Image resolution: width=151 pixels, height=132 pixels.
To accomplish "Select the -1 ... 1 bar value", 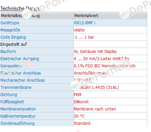I will [x=84, y=37].
